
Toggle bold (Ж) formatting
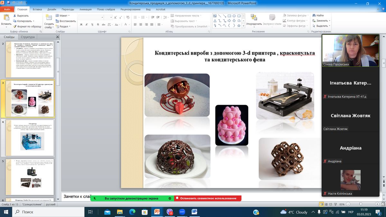[81, 24]
